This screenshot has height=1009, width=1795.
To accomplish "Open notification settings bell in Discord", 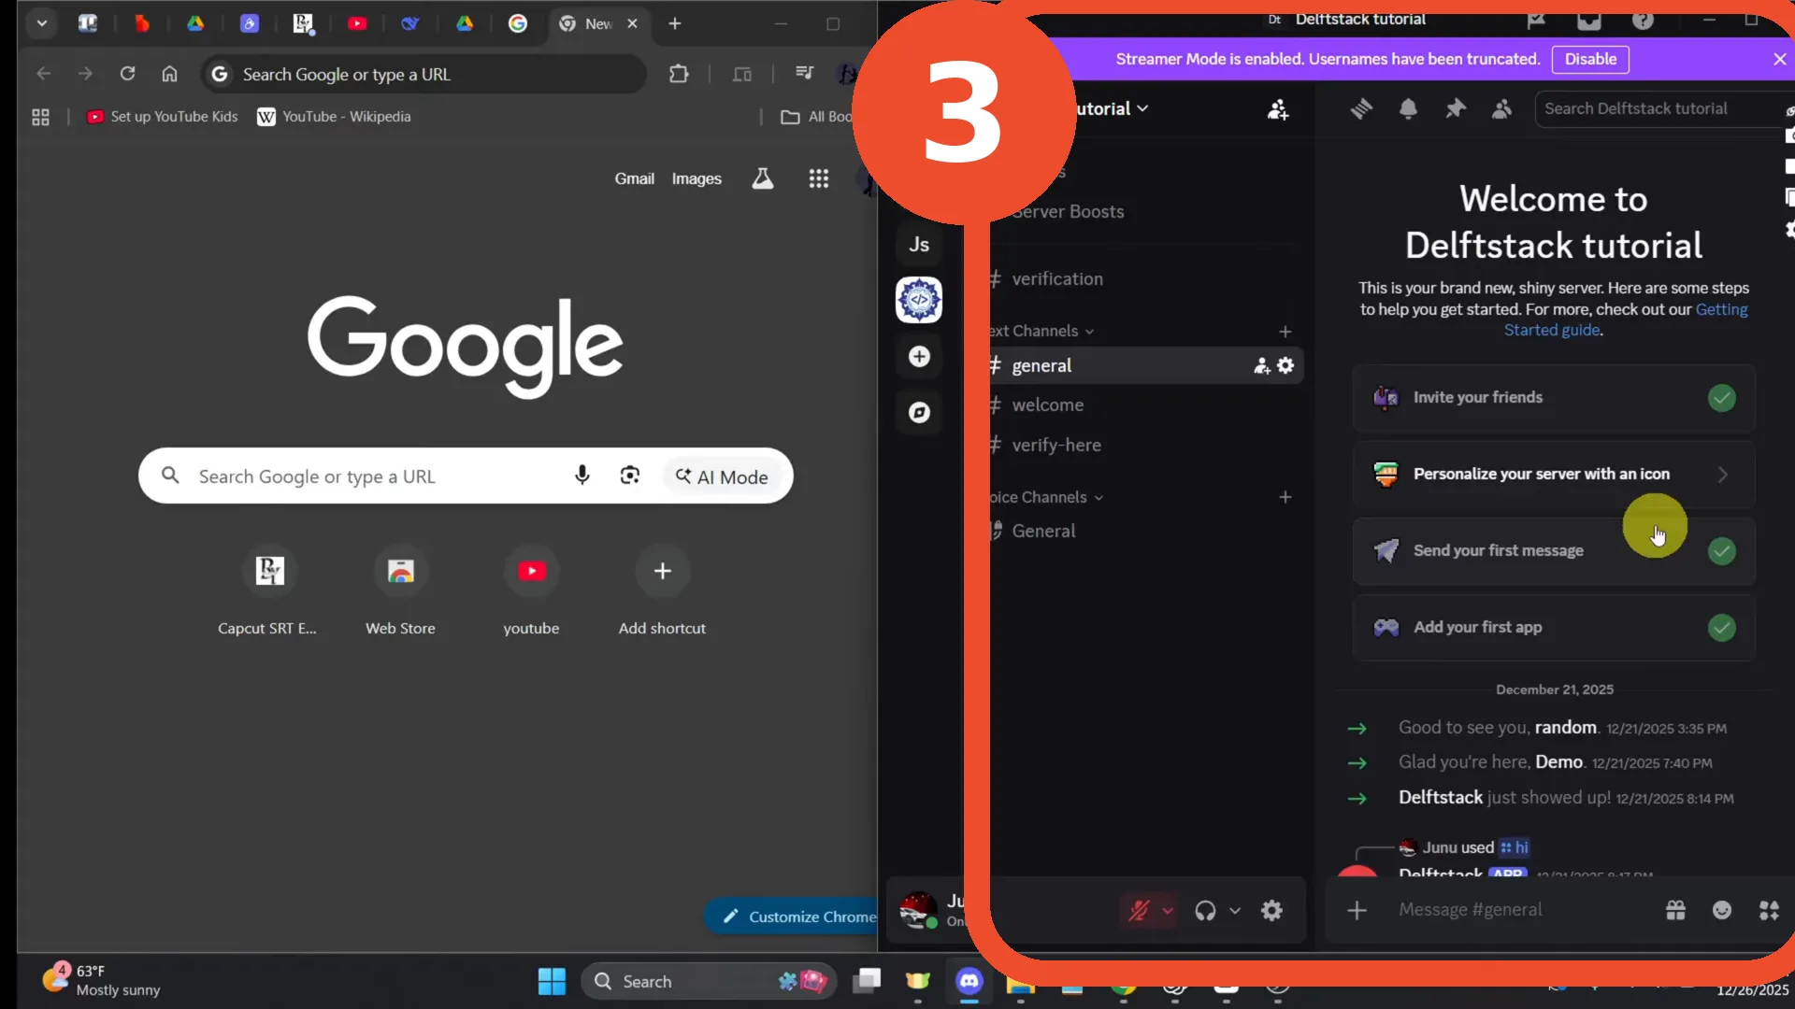I will pos(1408,109).
